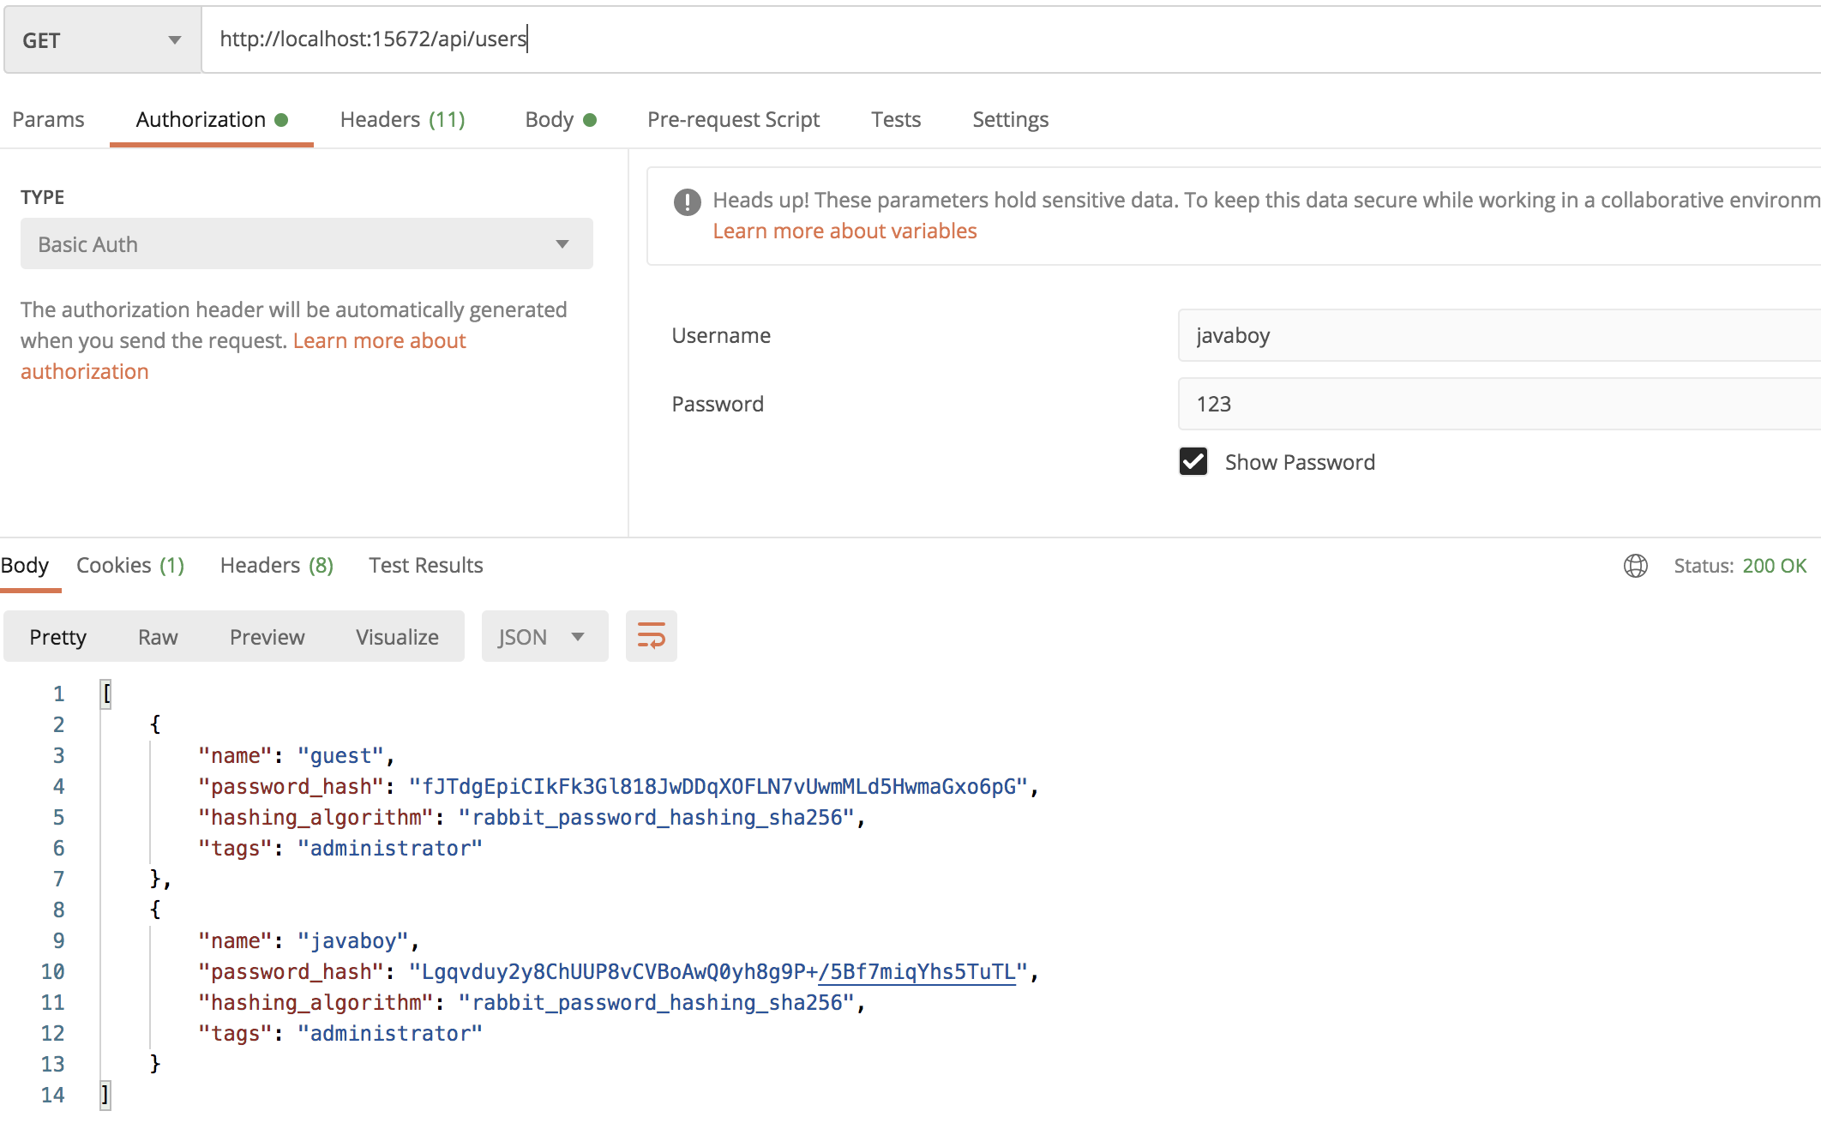Click the globe network icon

click(1635, 566)
